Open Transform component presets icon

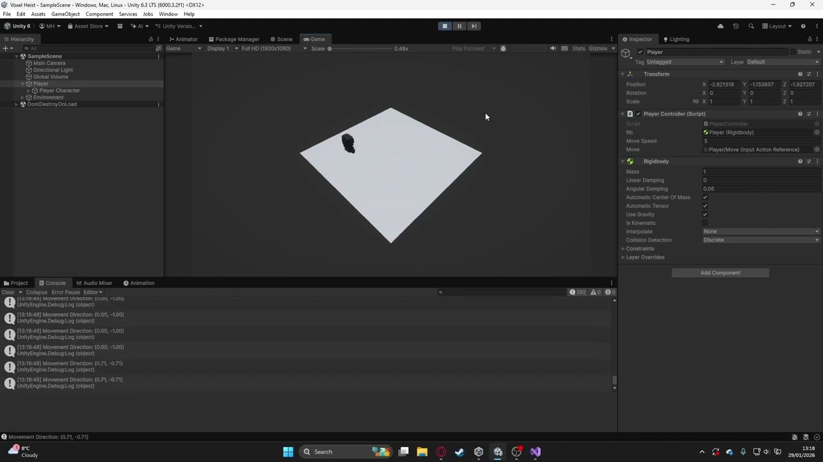pyautogui.click(x=809, y=74)
